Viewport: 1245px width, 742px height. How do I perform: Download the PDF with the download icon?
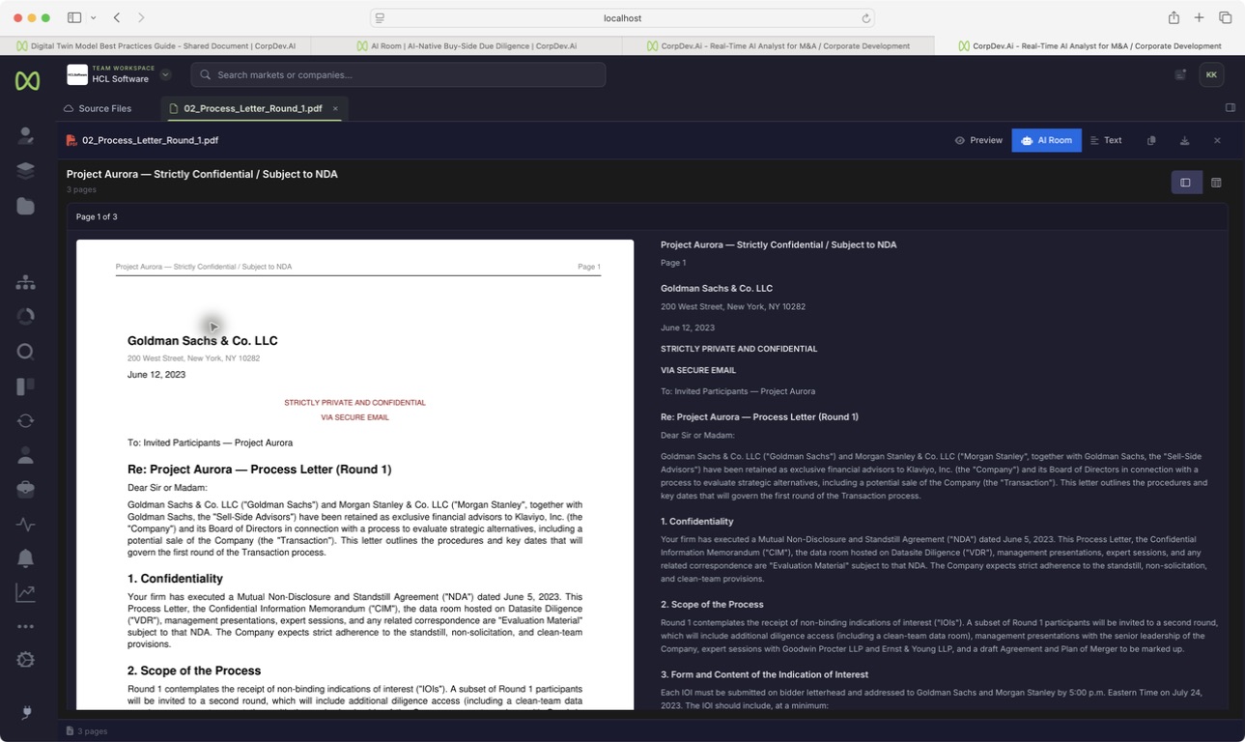[1184, 141]
